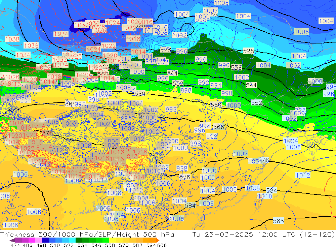Click the bright yellow legend swatch
This screenshot has width=336, height=247.
pos(113,240)
